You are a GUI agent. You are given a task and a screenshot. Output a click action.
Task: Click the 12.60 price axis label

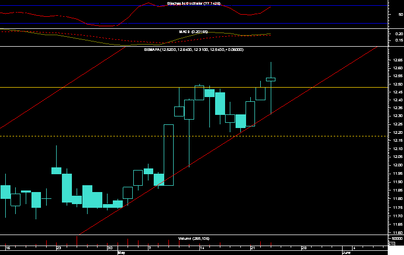coord(398,68)
